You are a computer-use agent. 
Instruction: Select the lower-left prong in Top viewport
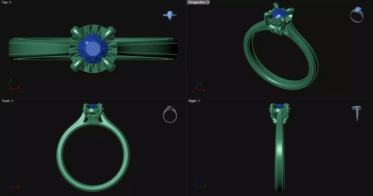pos(78,64)
